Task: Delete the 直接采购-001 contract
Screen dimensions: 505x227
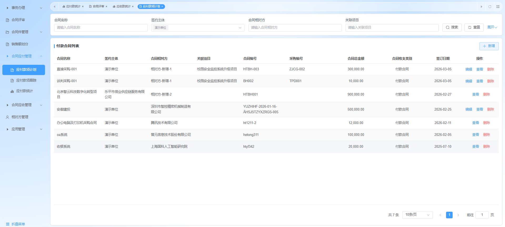Action: point(491,69)
